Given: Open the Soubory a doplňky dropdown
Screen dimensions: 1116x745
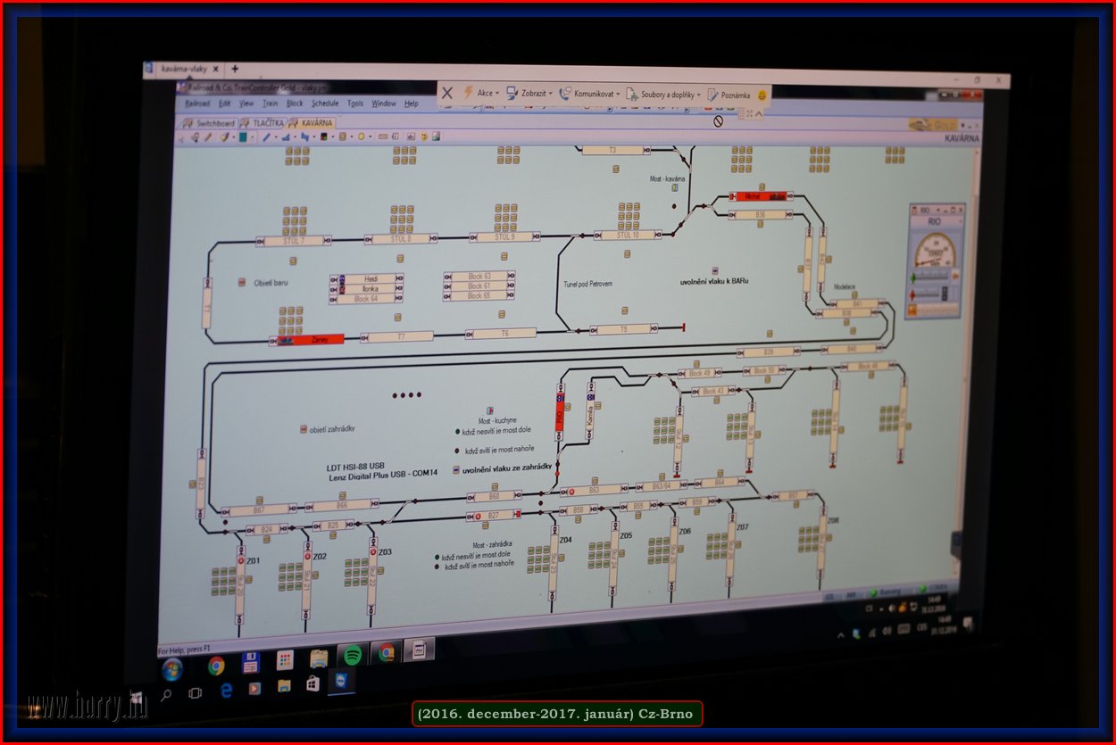Looking at the screenshot, I should 665,94.
